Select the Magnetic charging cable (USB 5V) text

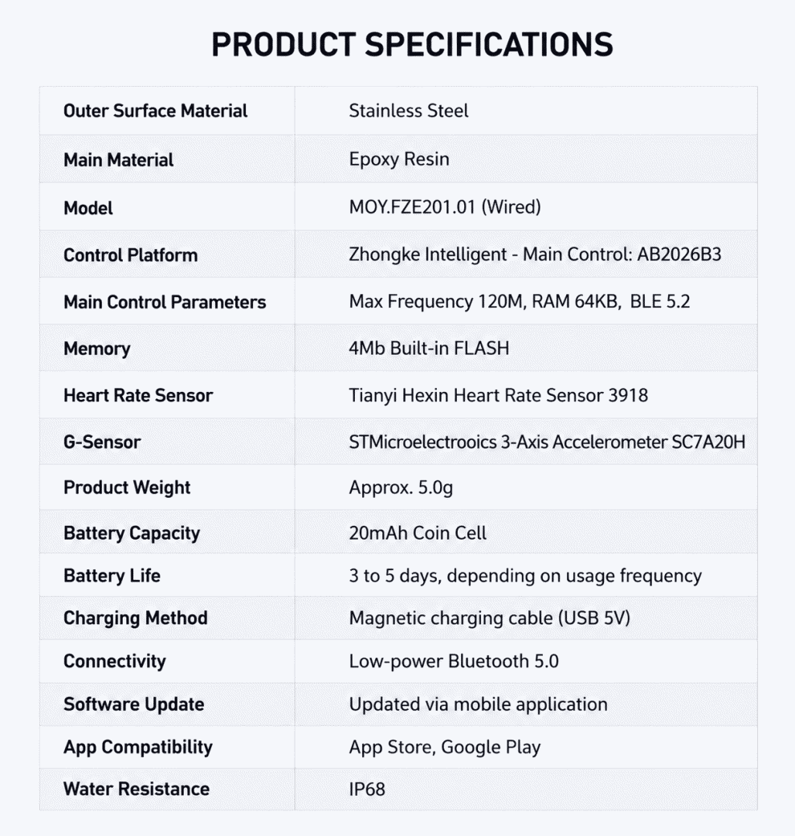pyautogui.click(x=490, y=618)
